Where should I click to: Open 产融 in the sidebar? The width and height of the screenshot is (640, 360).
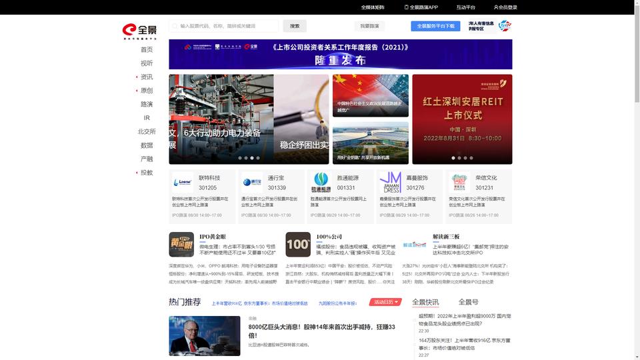click(x=147, y=159)
